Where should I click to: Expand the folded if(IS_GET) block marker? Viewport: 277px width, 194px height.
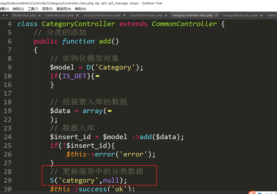coord(97,76)
